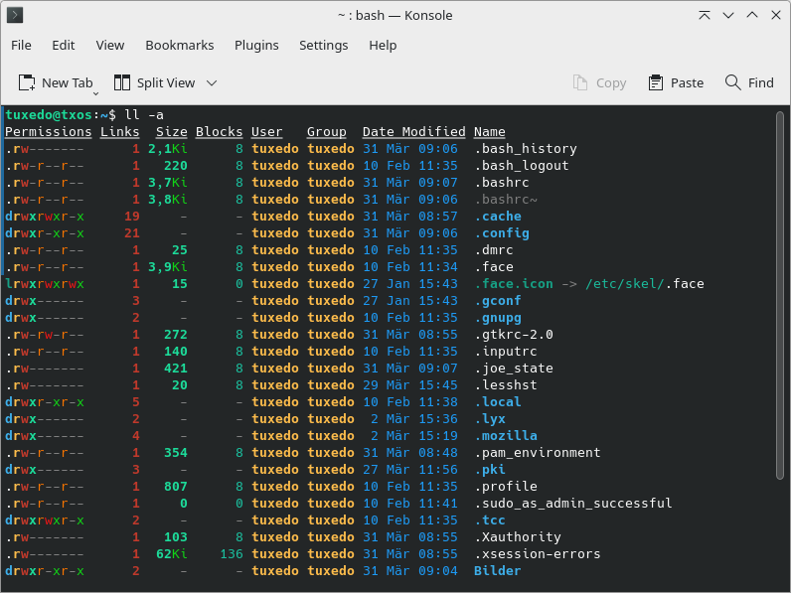Image resolution: width=791 pixels, height=593 pixels.
Task: Click the 62Ki size value of .xsession-errors
Action: click(172, 554)
